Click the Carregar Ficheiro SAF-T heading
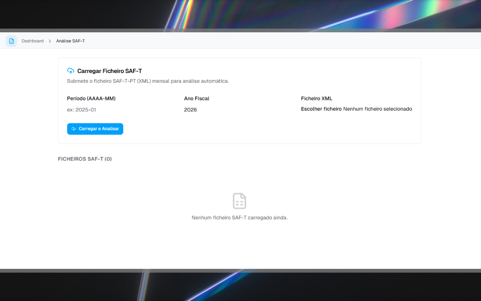 [x=109, y=71]
